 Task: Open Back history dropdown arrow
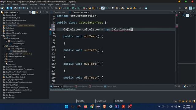[137, 8]
